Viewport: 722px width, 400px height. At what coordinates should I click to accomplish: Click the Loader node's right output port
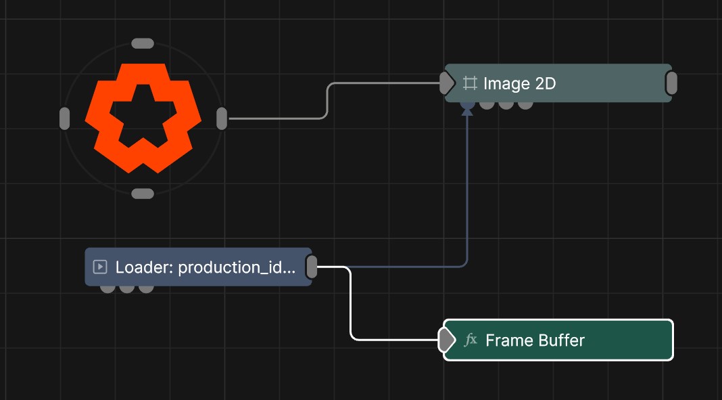pos(312,267)
